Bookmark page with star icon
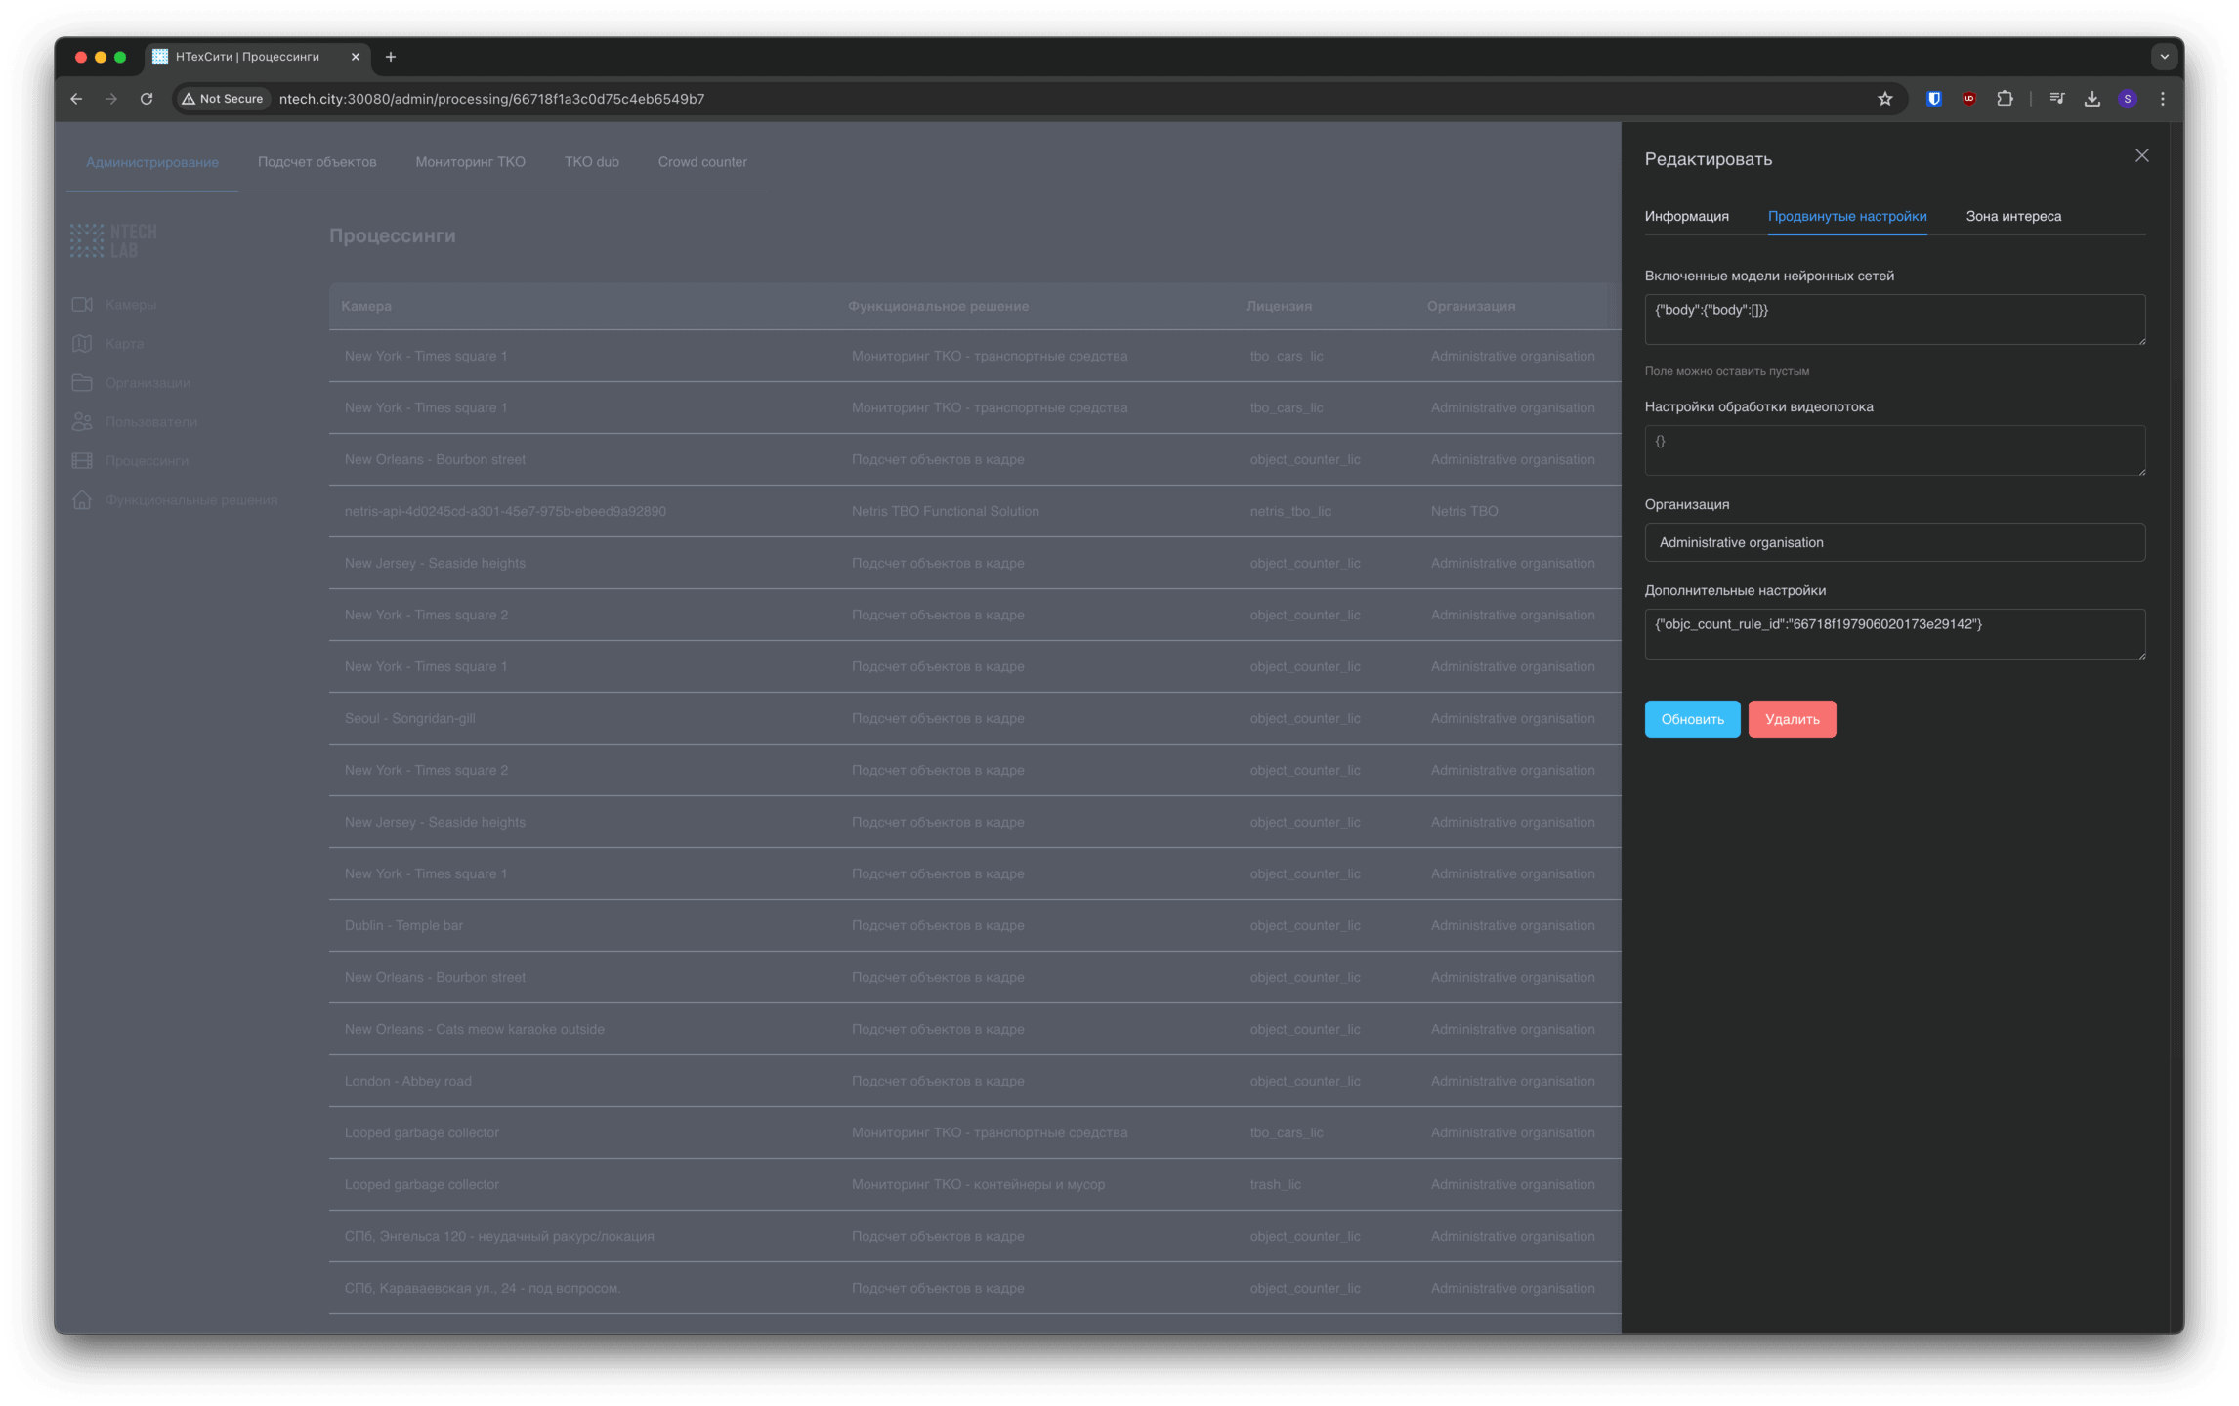This screenshot has height=1406, width=2239. point(1884,99)
